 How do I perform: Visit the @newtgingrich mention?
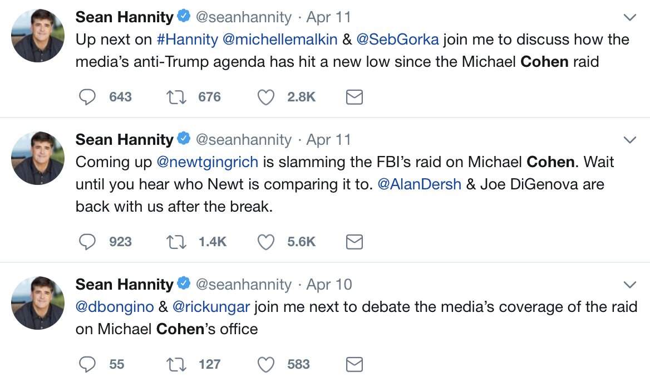[x=208, y=162]
